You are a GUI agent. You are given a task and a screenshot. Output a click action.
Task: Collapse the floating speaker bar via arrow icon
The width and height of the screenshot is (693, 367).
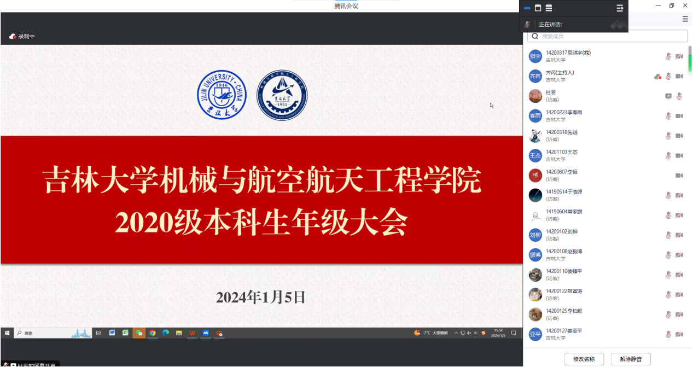(620, 8)
